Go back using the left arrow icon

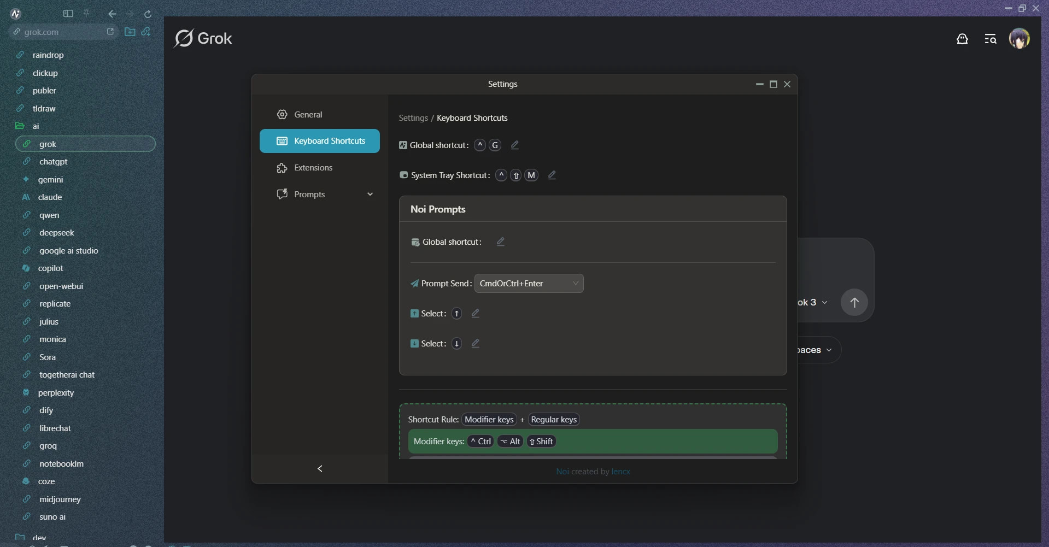(112, 14)
